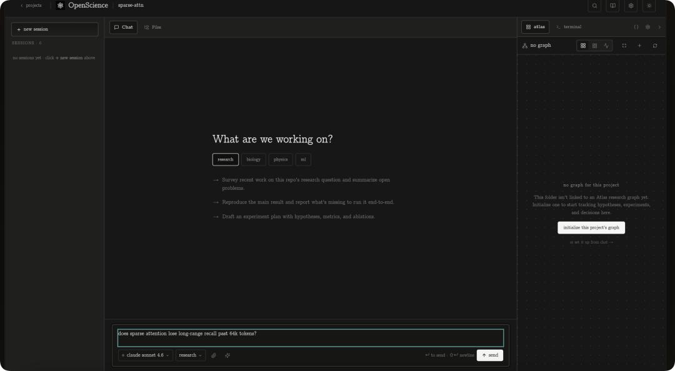Screen dimensions: 675x371
Task: Select the ml category chip
Action: tap(303, 159)
